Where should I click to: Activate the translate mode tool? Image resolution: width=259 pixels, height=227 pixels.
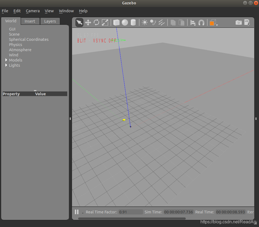pos(88,22)
